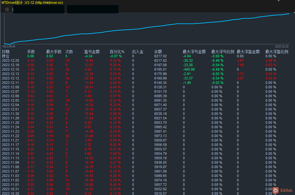The image size is (295, 195).
Task: Click floating loss -30.32 on 2023.12.20
Action: coord(188,60)
